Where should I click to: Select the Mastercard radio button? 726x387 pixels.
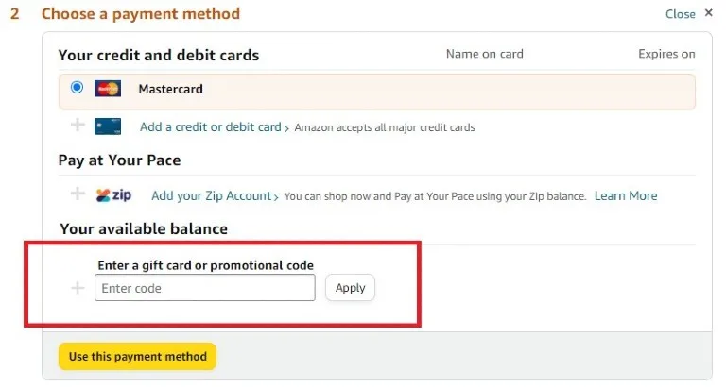click(x=78, y=88)
